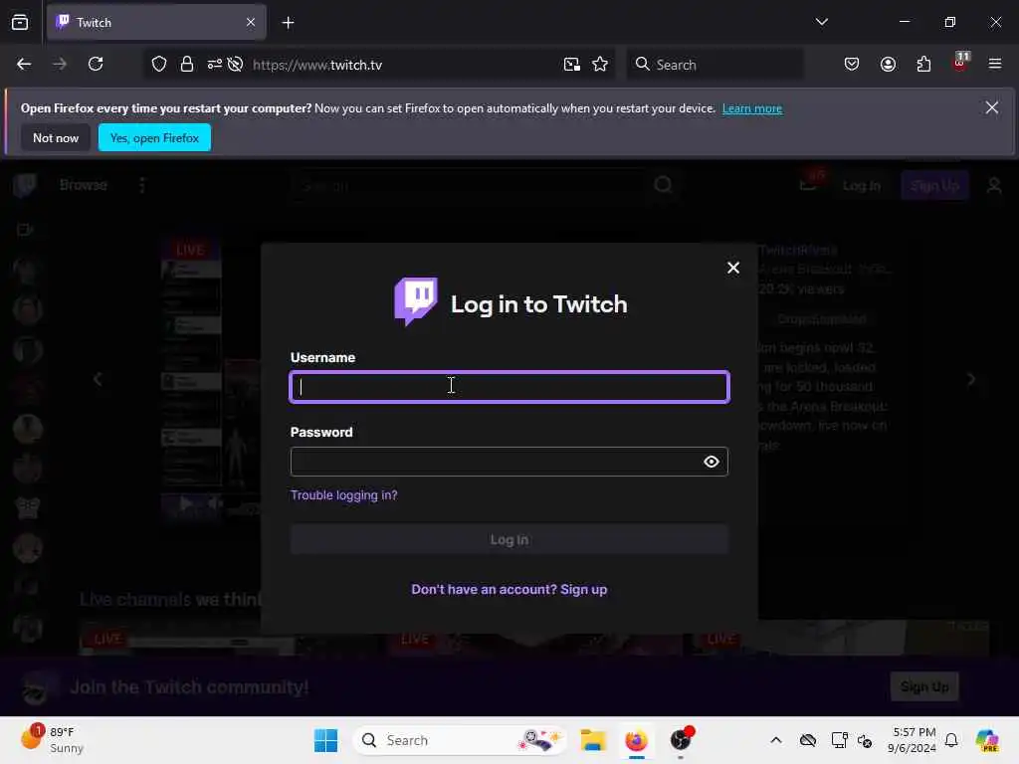Dismiss Firefox startup notification bar

(x=992, y=107)
